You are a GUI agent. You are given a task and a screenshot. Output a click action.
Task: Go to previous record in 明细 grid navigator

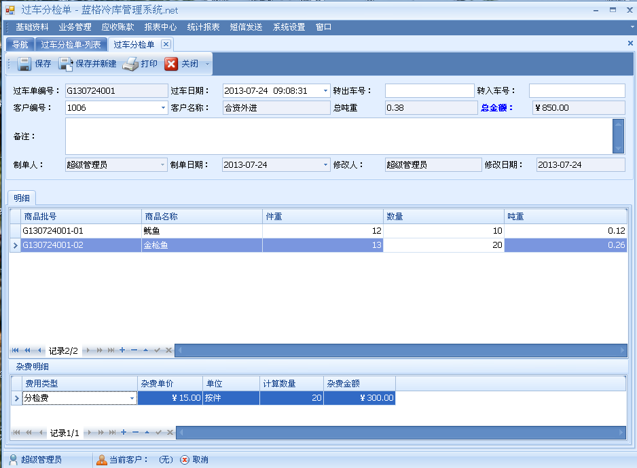[x=39, y=350]
